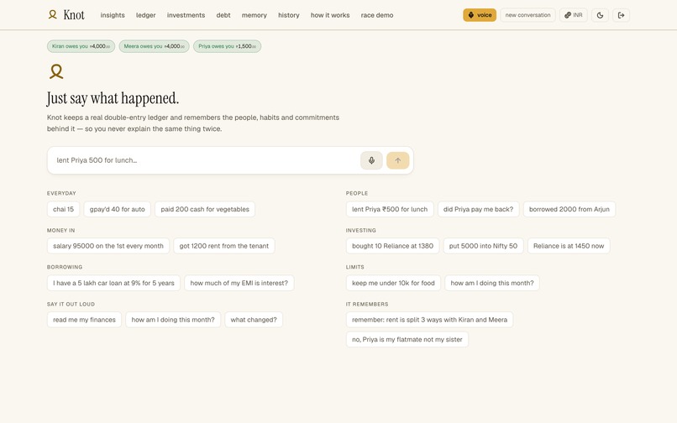Ask what changed?
Screen dimensions: 677x423
click(254, 320)
